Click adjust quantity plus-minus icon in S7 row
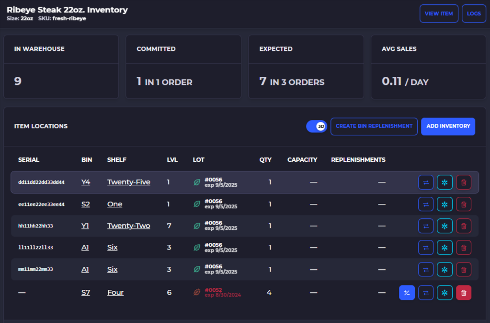The image size is (490, 323). 407,293
